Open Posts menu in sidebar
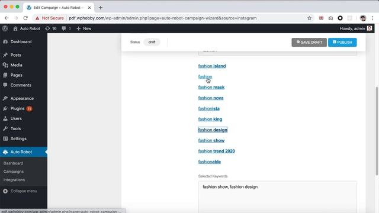This screenshot has width=379, height=213. coord(16,55)
